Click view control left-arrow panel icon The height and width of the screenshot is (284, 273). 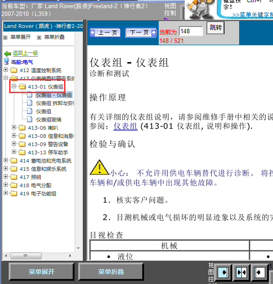click(260, 272)
